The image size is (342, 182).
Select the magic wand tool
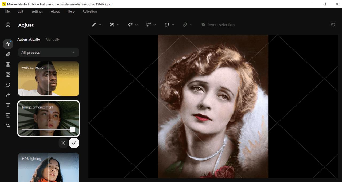point(112,25)
